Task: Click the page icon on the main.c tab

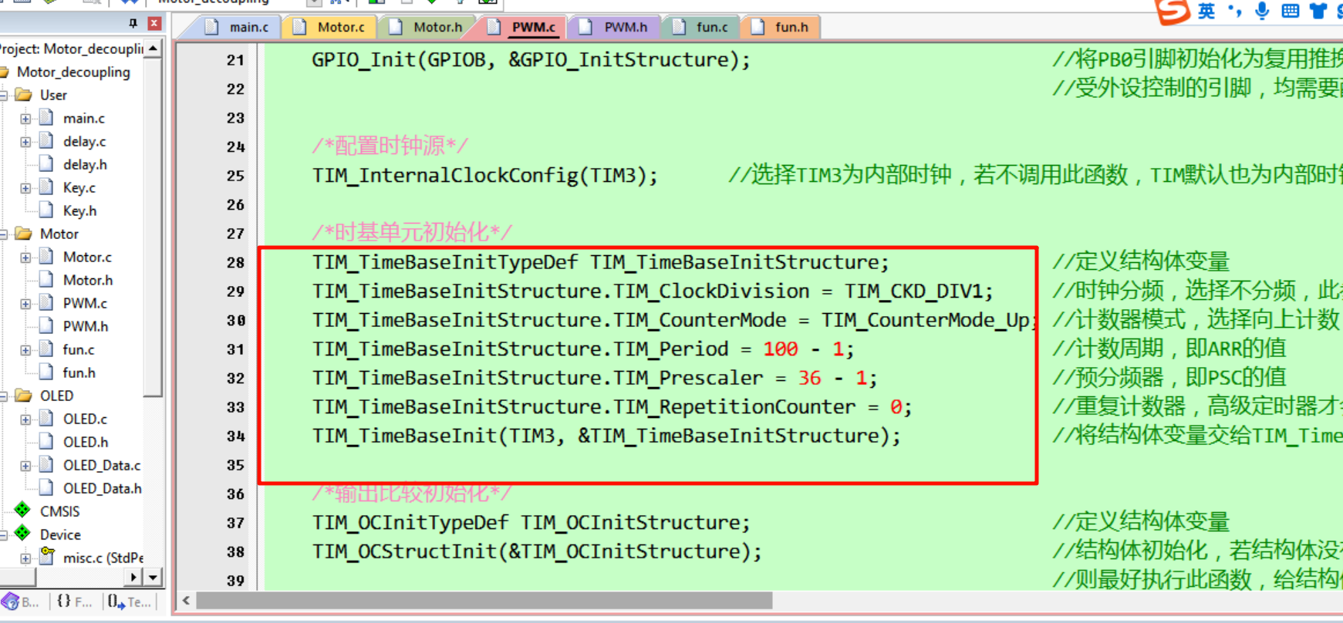Action: (x=211, y=27)
